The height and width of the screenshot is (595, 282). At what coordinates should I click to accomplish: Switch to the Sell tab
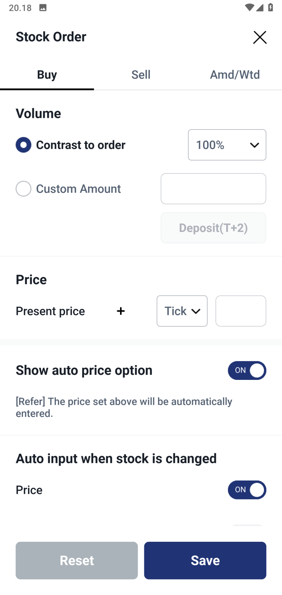coord(141,75)
